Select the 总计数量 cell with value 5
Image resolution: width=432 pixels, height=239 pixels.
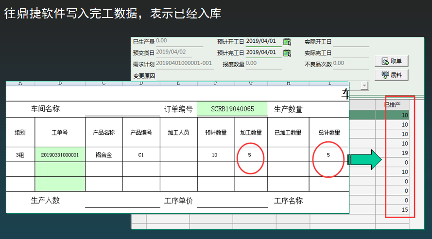tap(328, 155)
